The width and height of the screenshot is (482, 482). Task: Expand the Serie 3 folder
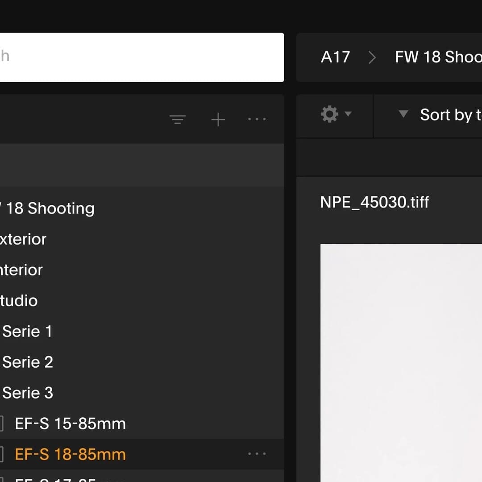[x=28, y=393]
